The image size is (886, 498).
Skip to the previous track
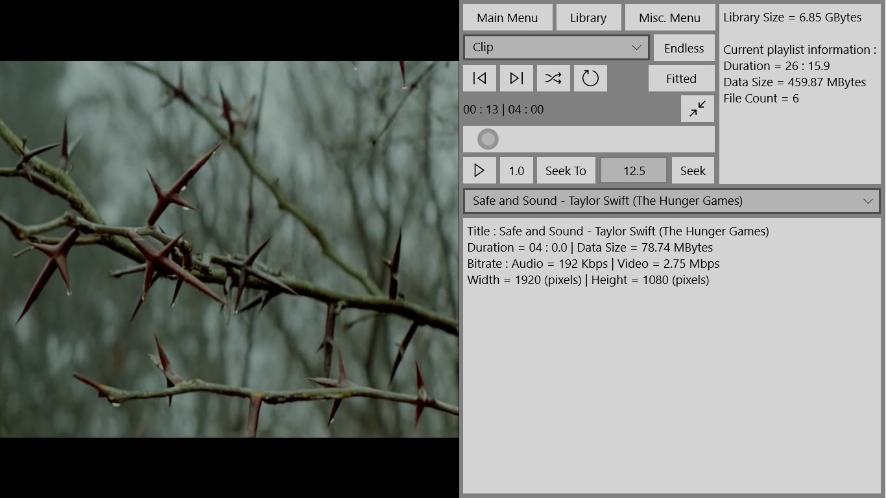[480, 78]
